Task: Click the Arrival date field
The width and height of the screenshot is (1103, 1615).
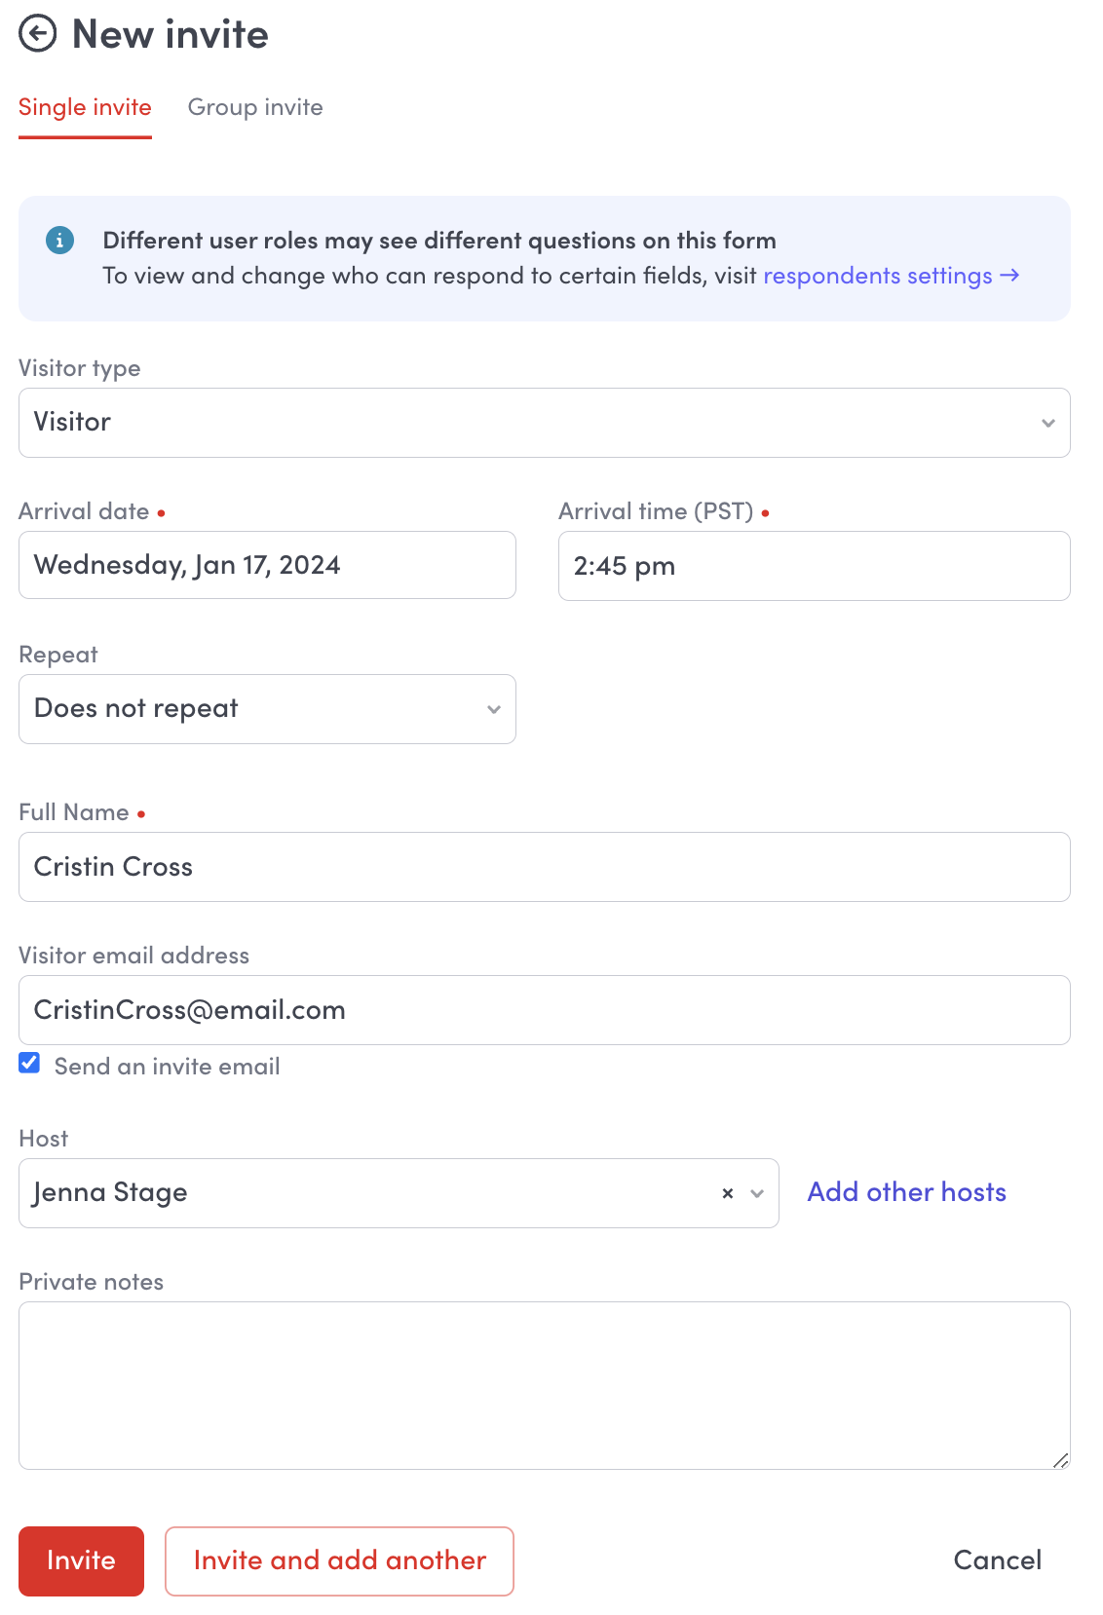Action: 267,565
